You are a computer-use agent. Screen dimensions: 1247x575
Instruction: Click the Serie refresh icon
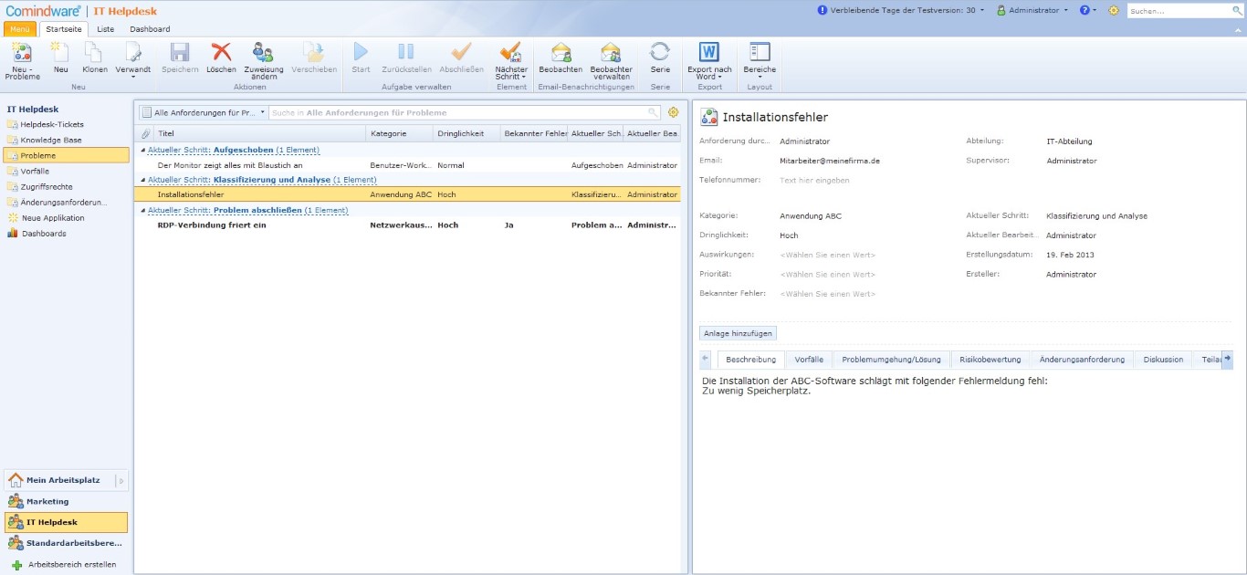[x=660, y=53]
